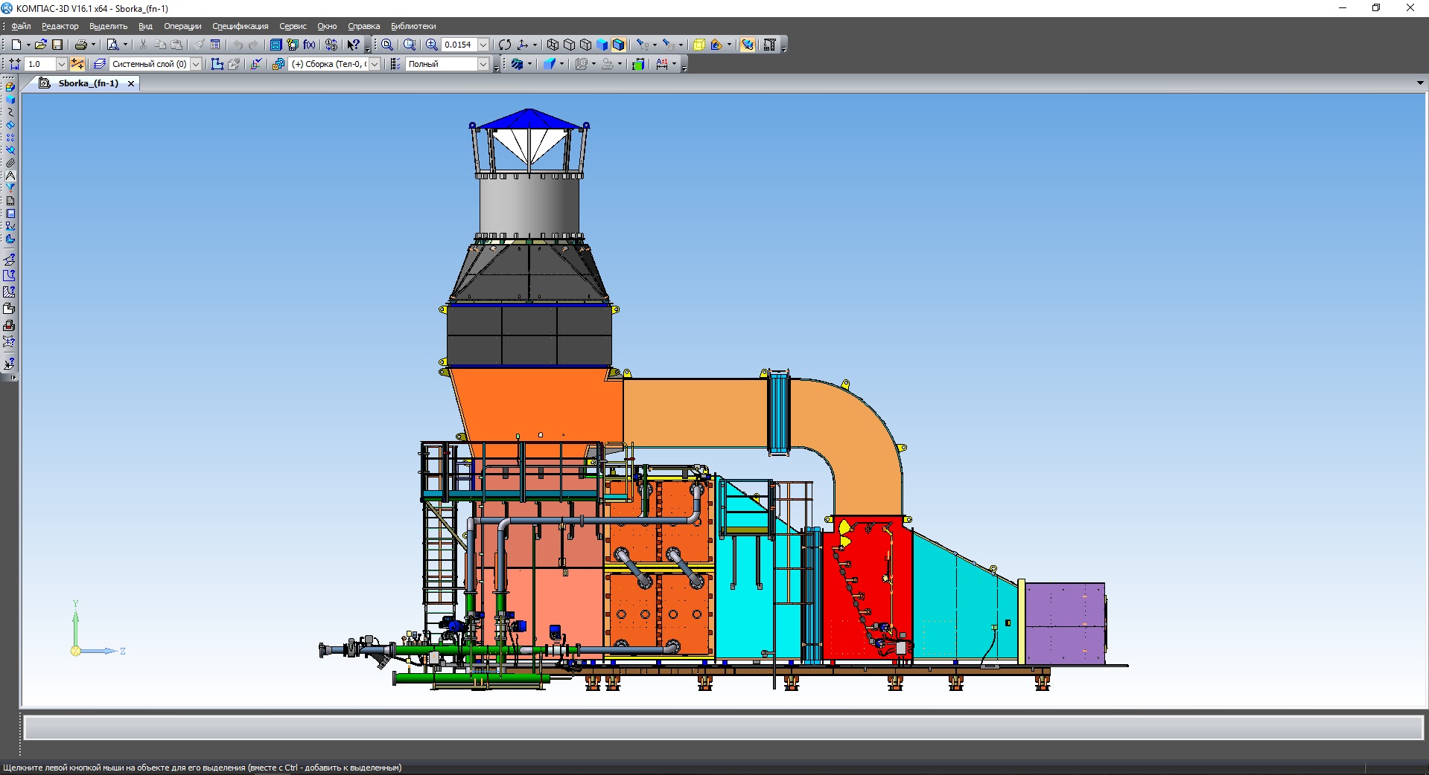The width and height of the screenshot is (1429, 775).
Task: Toggle the perspective projection button
Action: 698,45
